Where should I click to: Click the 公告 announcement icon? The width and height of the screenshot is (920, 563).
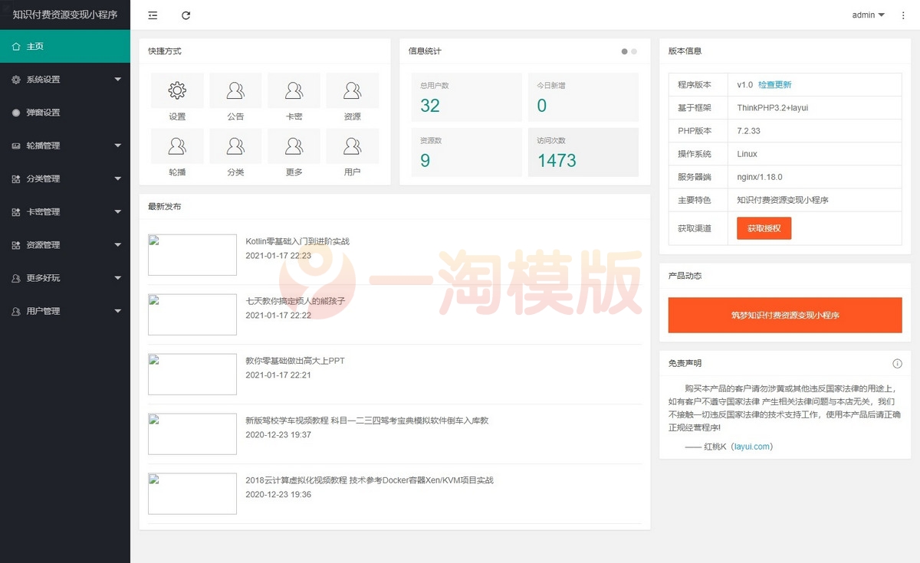tap(235, 90)
